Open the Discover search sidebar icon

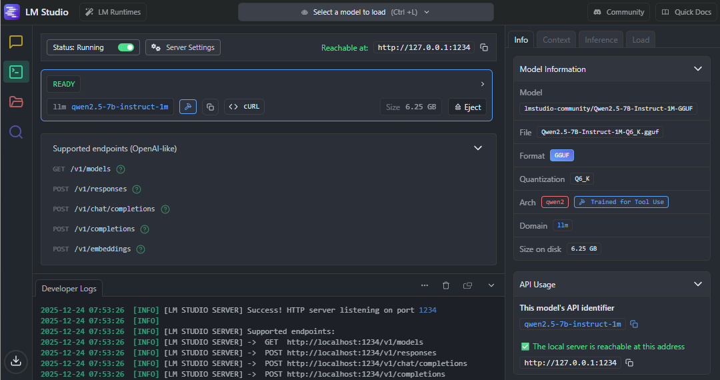click(x=16, y=131)
